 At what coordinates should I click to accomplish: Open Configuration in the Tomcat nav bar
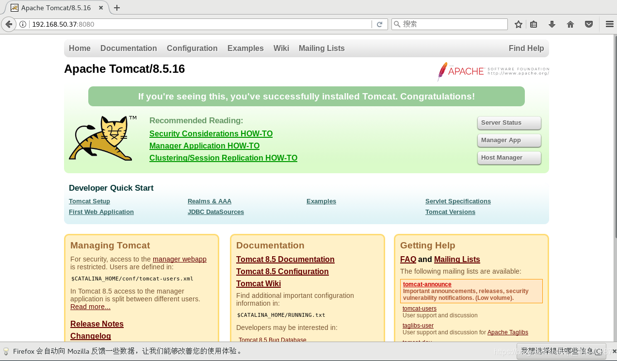[192, 48]
